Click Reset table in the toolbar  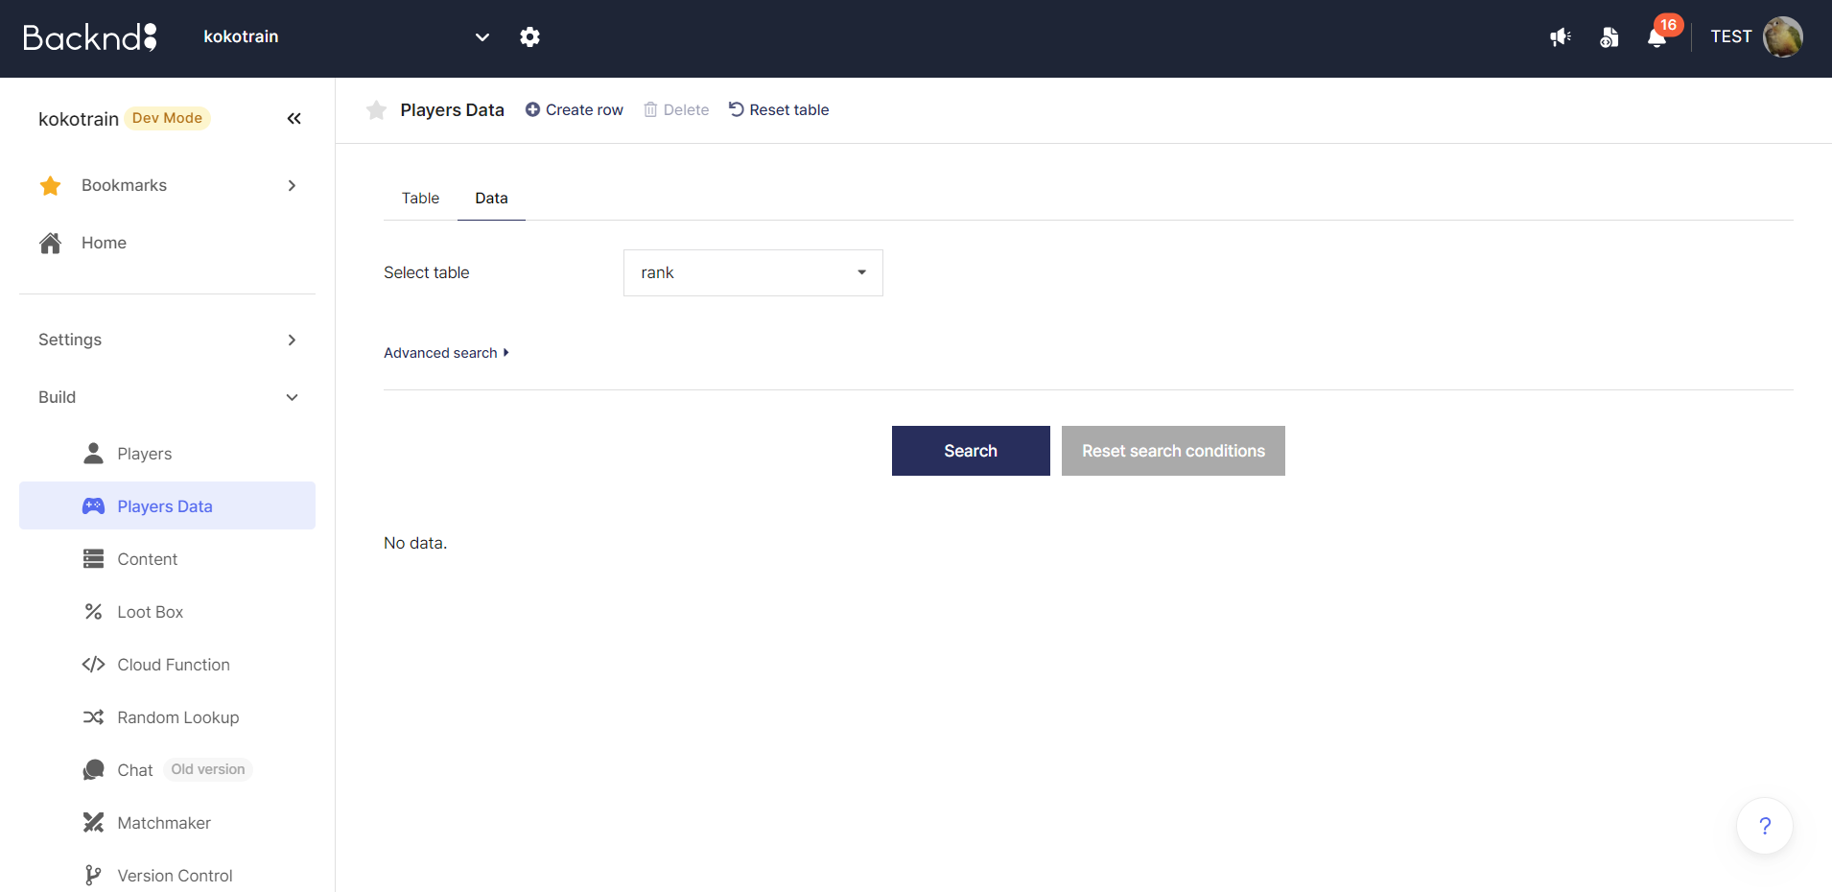point(779,110)
